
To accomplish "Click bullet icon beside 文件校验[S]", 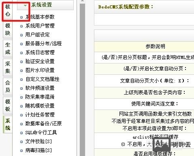I will 21,142.
